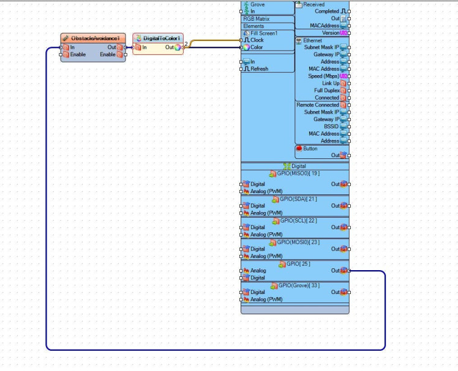Viewport: 458px width, 371px height.
Task: Click the GPIO(SDA)[ 21 ] pin icon
Action: point(276,199)
